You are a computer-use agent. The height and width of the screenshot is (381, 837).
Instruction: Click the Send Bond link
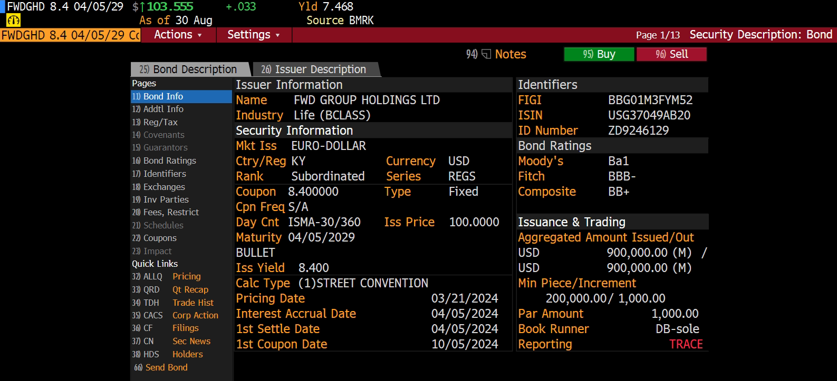(161, 367)
